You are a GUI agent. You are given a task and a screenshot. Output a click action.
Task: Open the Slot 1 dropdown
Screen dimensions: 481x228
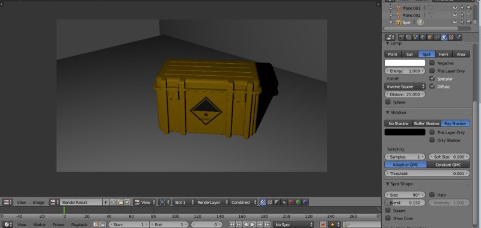click(183, 202)
